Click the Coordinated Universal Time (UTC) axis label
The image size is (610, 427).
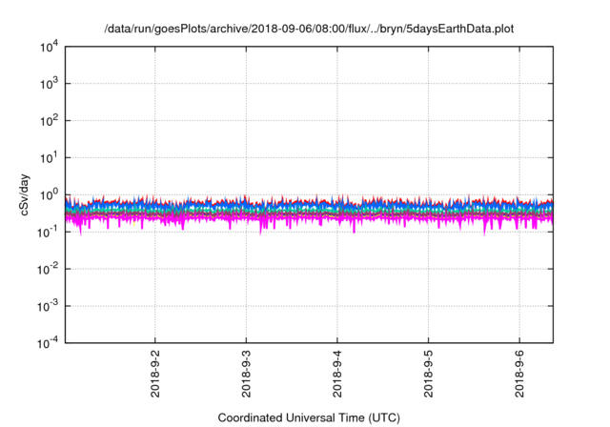[310, 417]
